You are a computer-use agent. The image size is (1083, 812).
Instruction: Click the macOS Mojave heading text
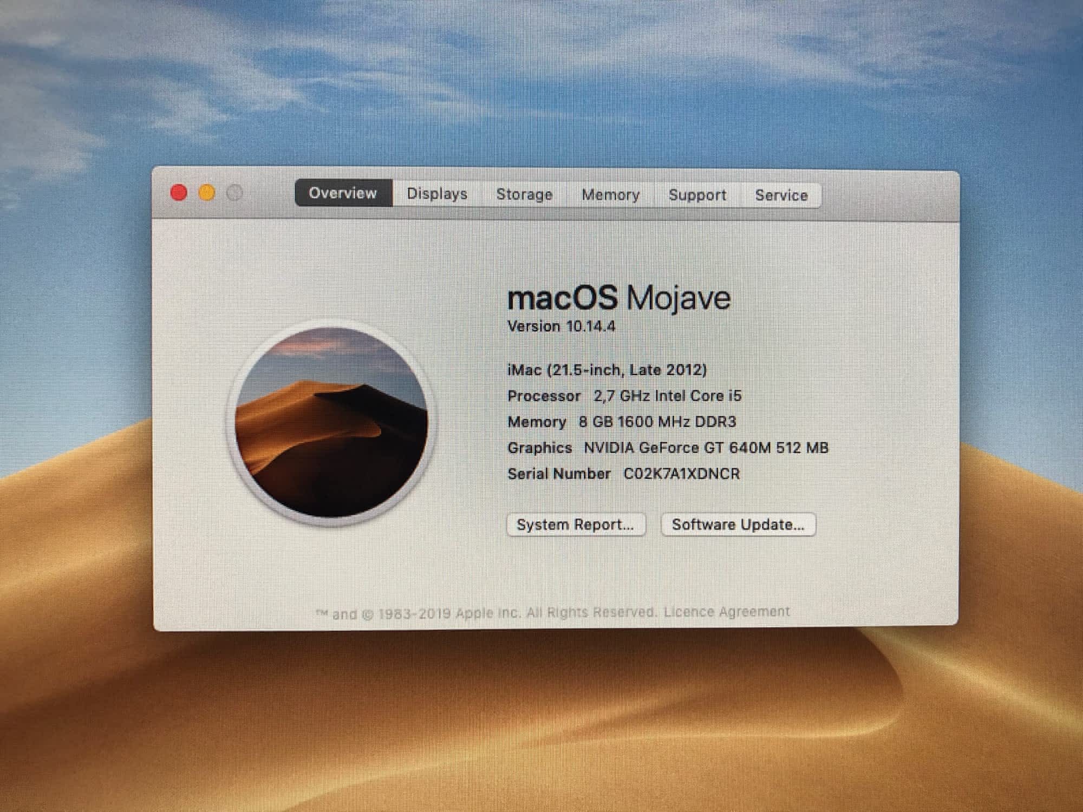618,298
